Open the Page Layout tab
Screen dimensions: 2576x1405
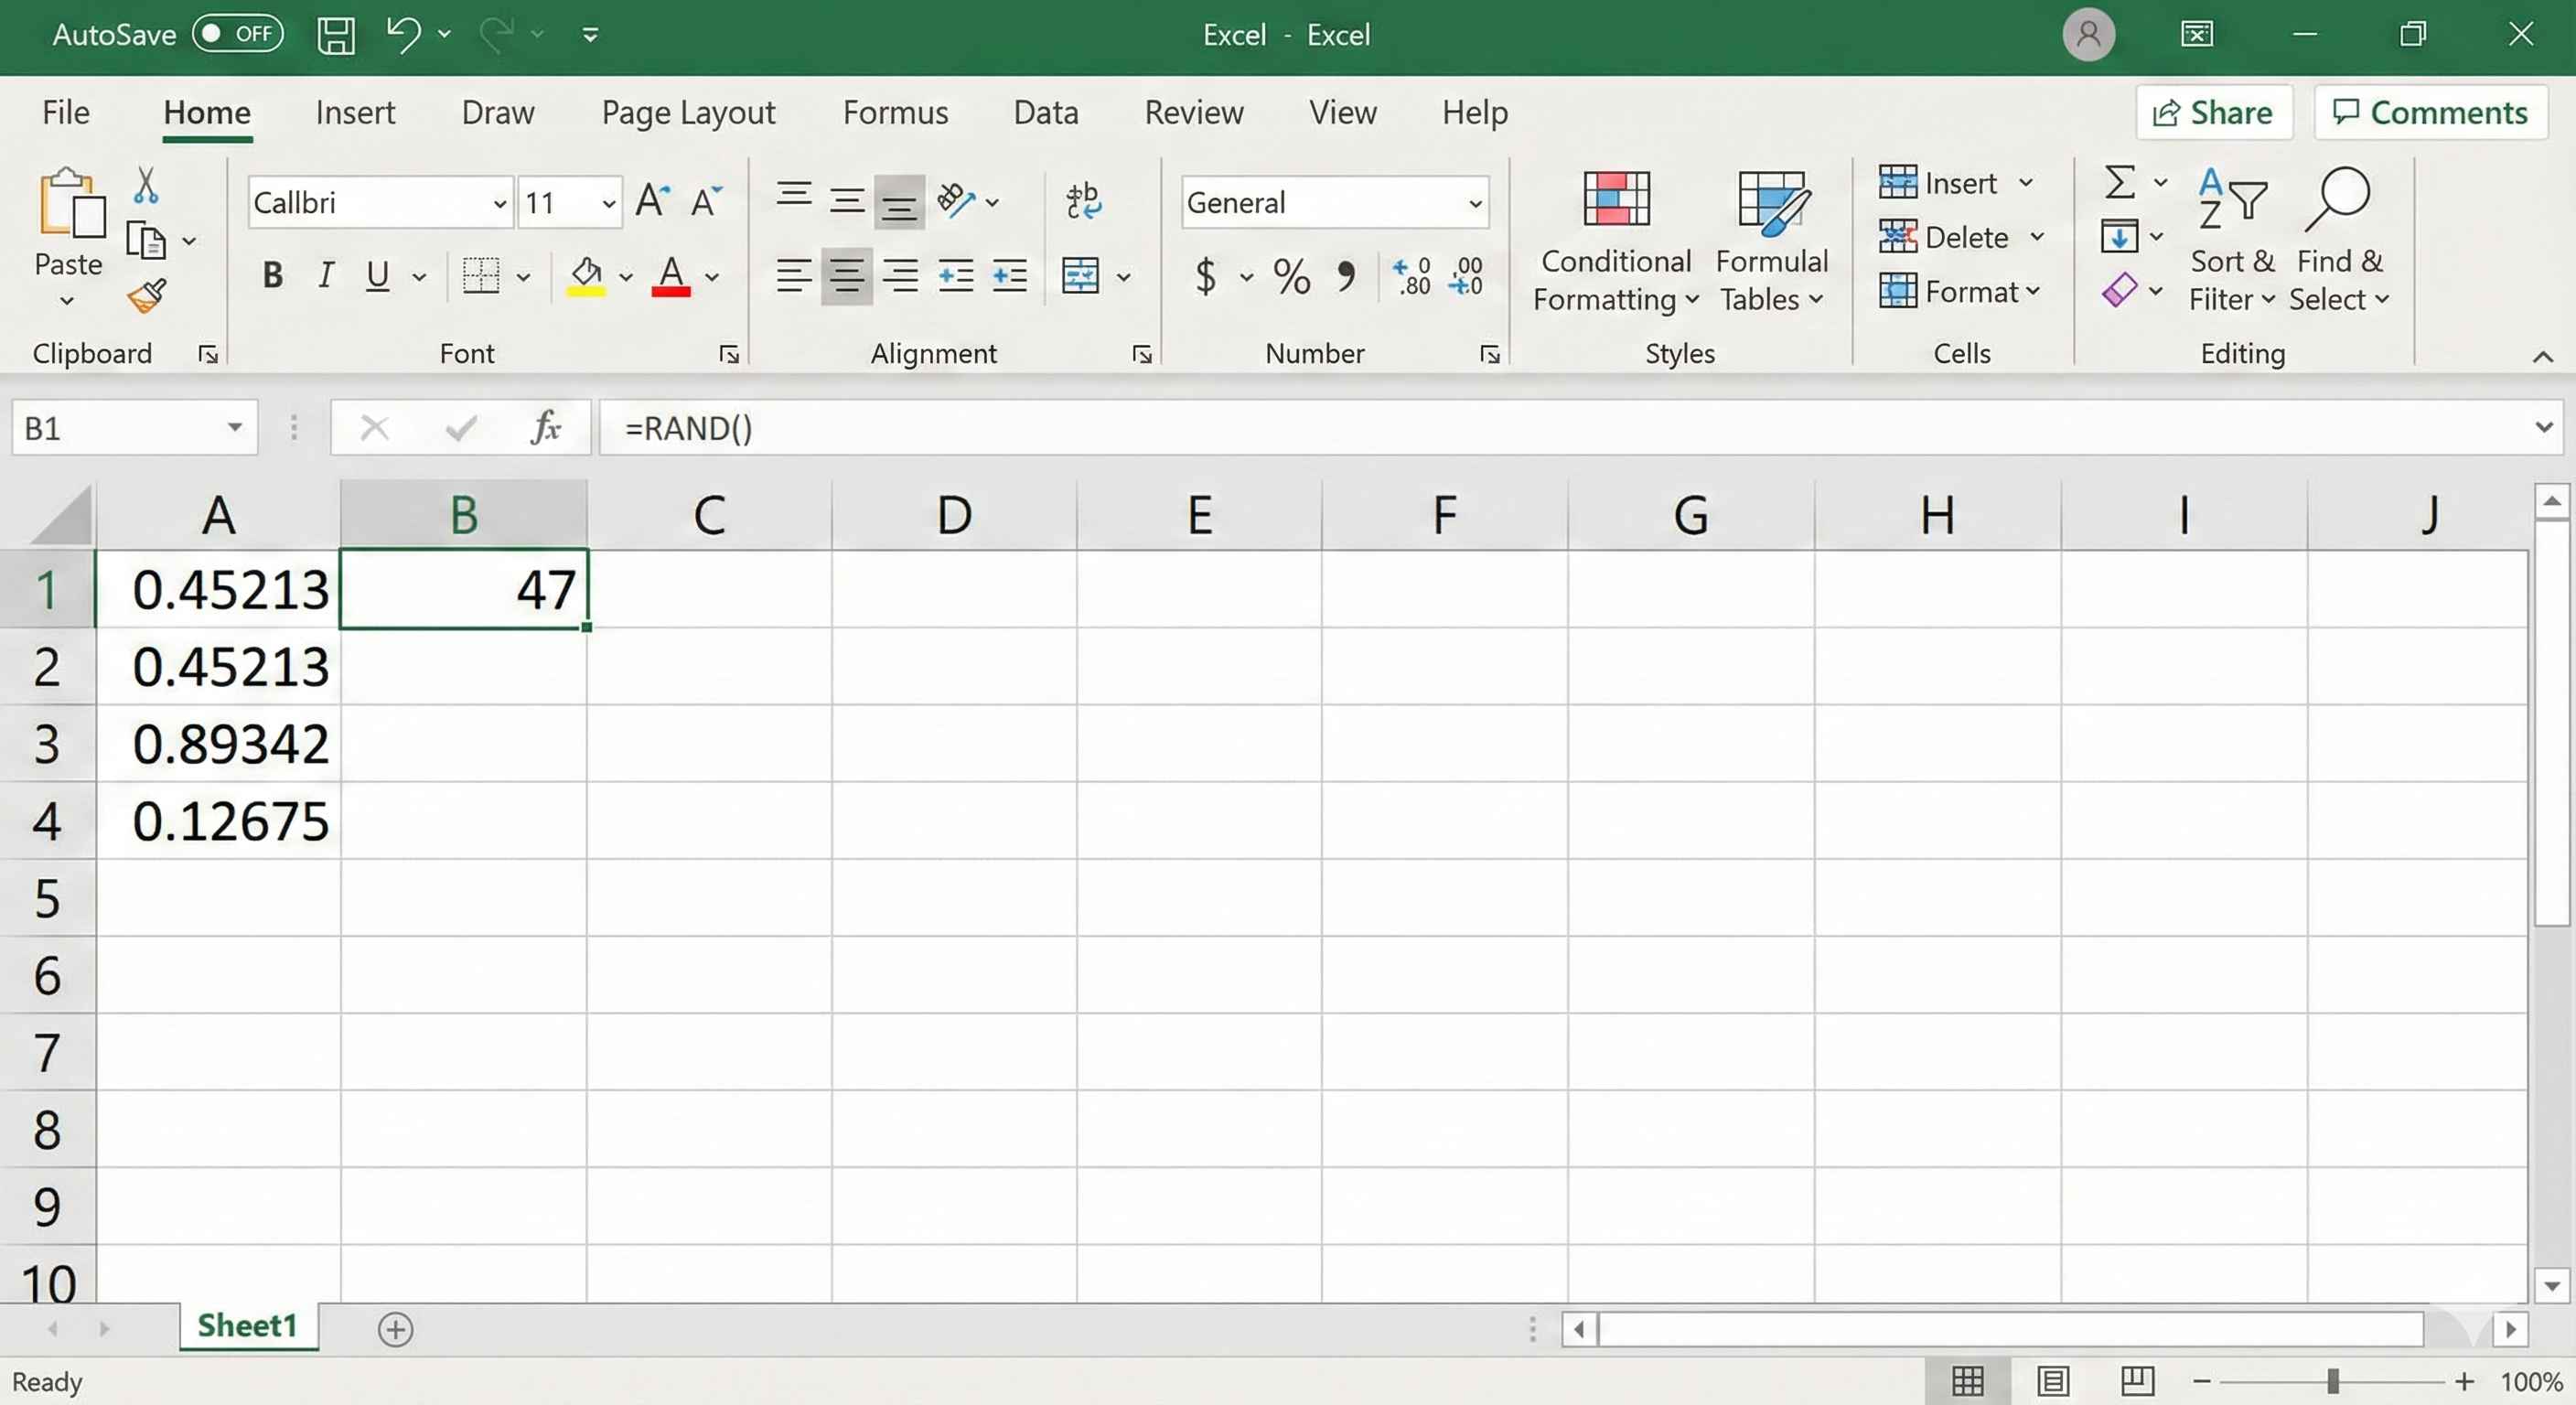point(688,112)
